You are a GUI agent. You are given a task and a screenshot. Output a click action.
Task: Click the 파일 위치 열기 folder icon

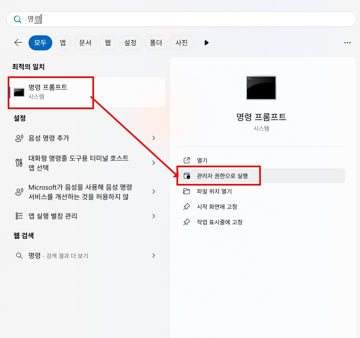186,192
